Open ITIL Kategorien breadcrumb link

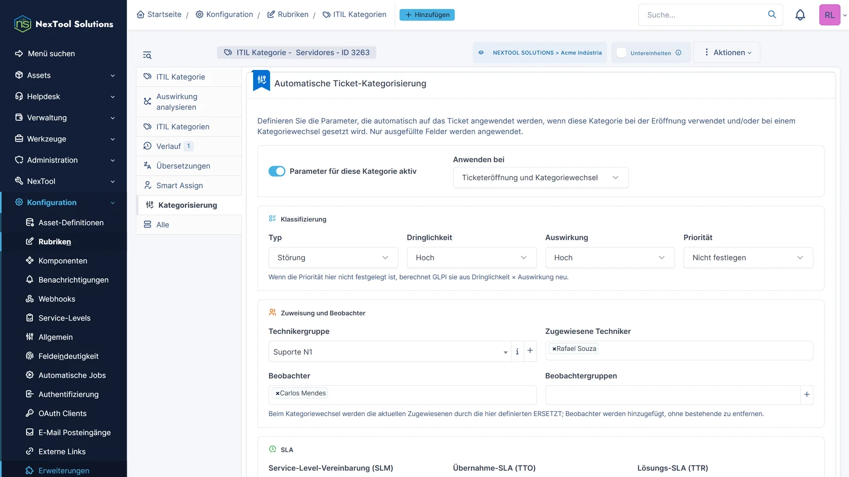[354, 14]
